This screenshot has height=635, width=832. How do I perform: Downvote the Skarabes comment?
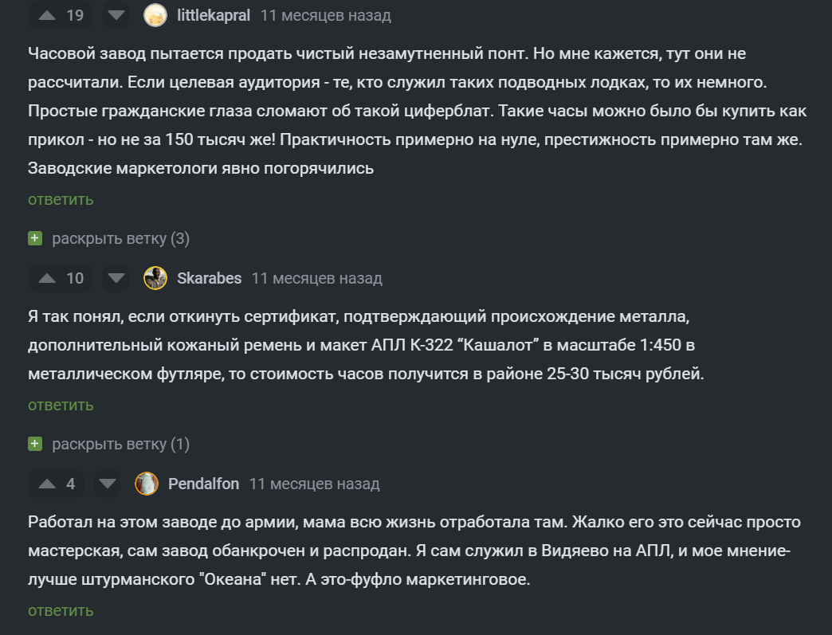point(116,278)
